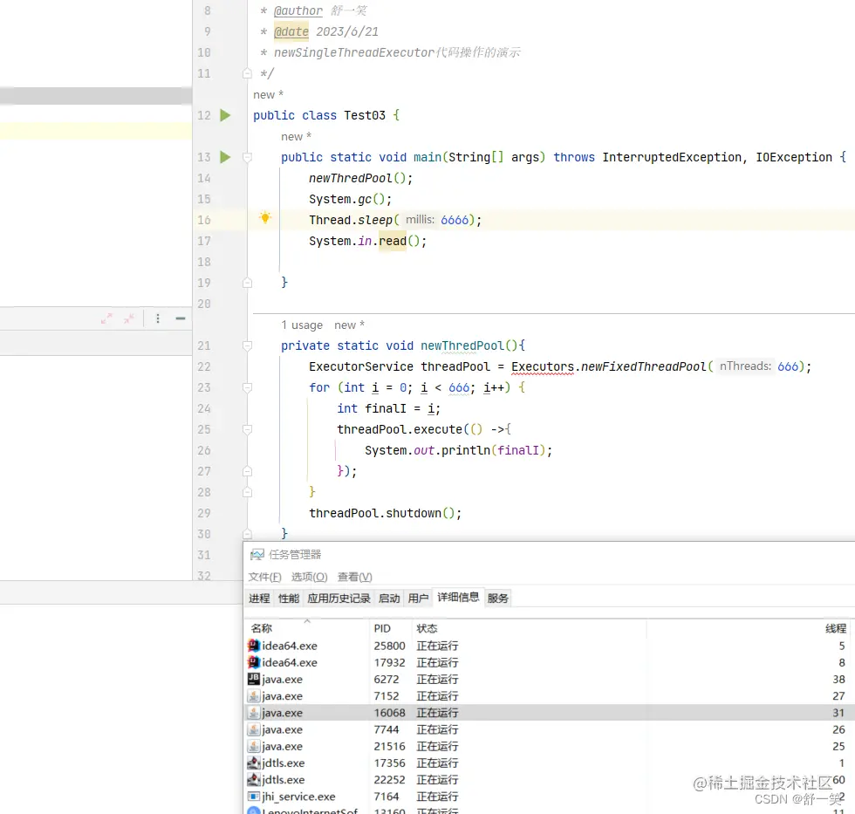Click the fold end marker at line 27
This screenshot has width=855, height=814.
[x=247, y=471]
